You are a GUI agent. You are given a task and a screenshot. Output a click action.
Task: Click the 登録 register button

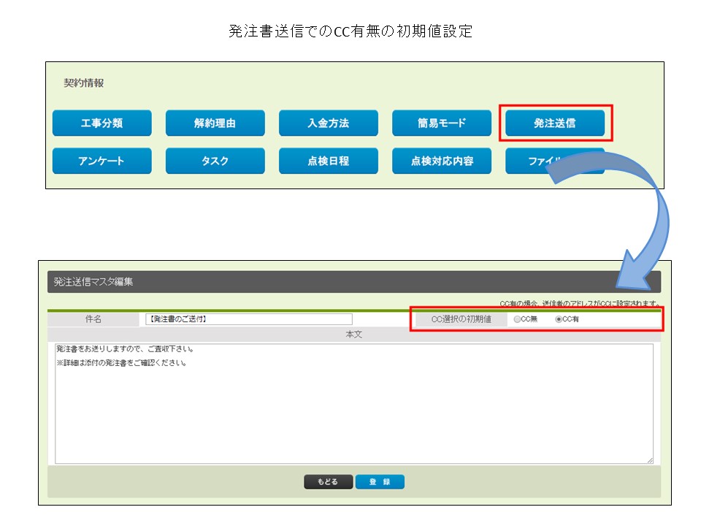tap(380, 482)
